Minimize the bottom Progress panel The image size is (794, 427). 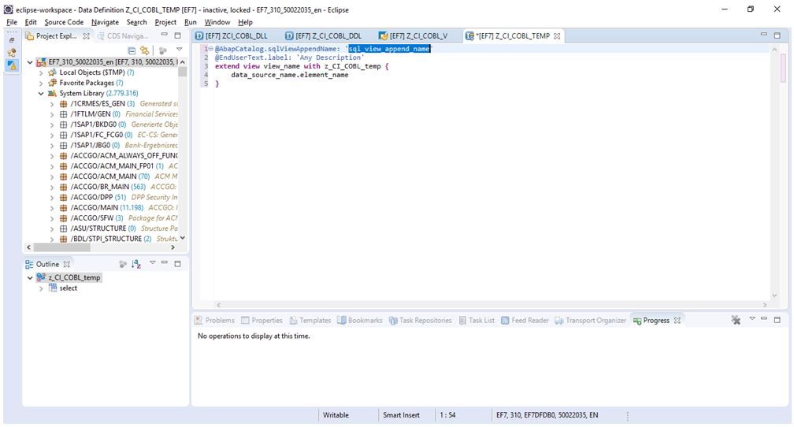pyautogui.click(x=763, y=318)
